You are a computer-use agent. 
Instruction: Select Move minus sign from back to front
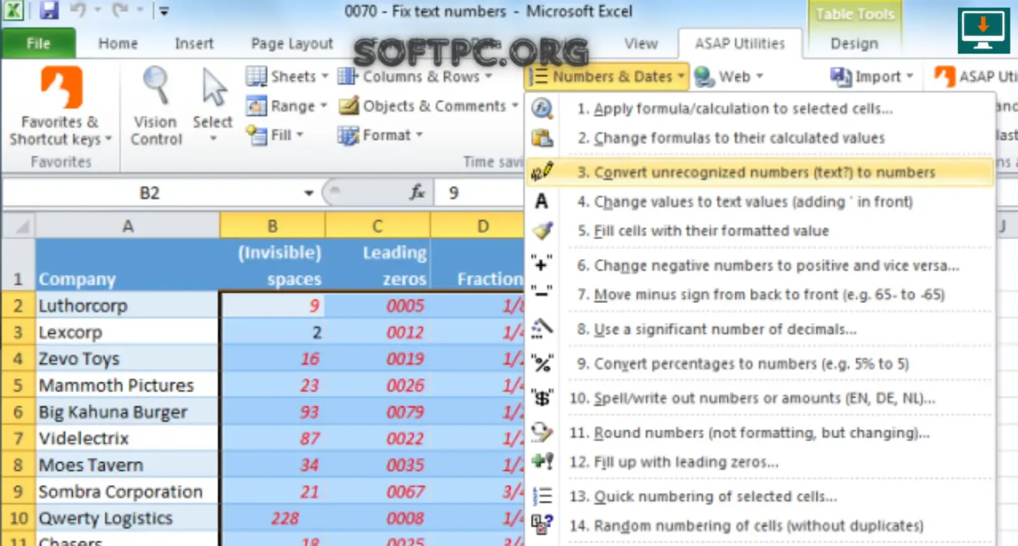760,295
